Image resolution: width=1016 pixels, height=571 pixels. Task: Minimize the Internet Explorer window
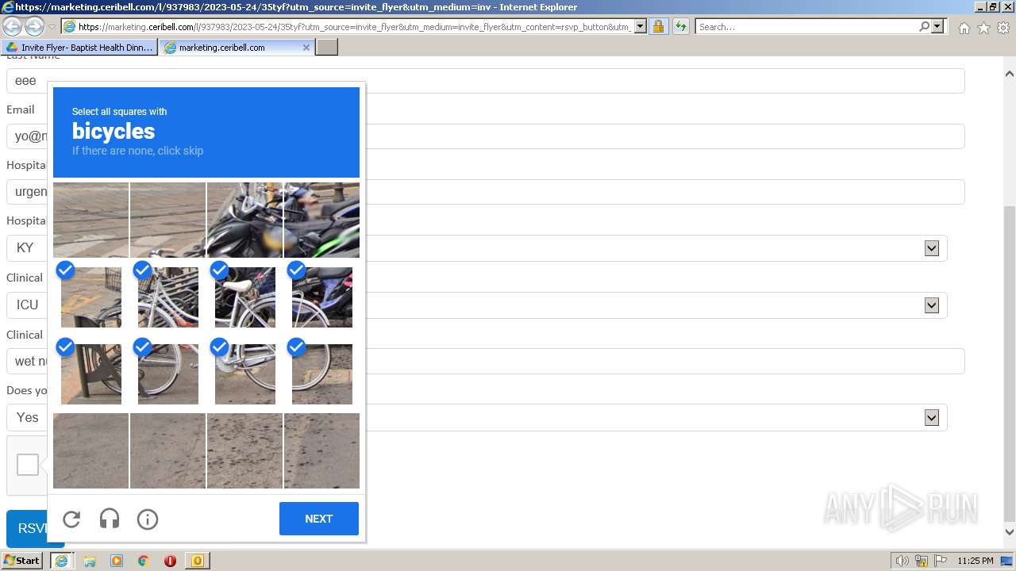click(980, 6)
